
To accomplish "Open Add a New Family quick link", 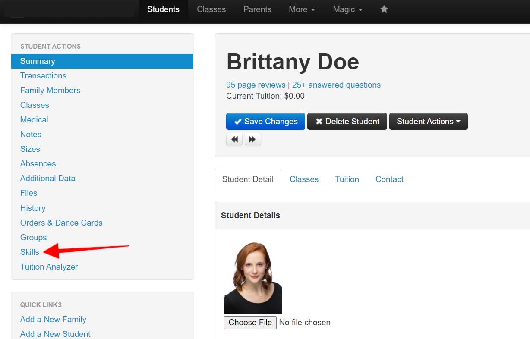I will 53,319.
